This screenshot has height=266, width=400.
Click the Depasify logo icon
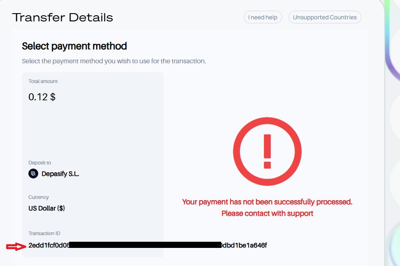[33, 174]
